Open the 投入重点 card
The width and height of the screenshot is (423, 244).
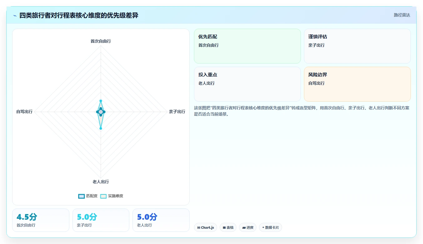(x=247, y=84)
